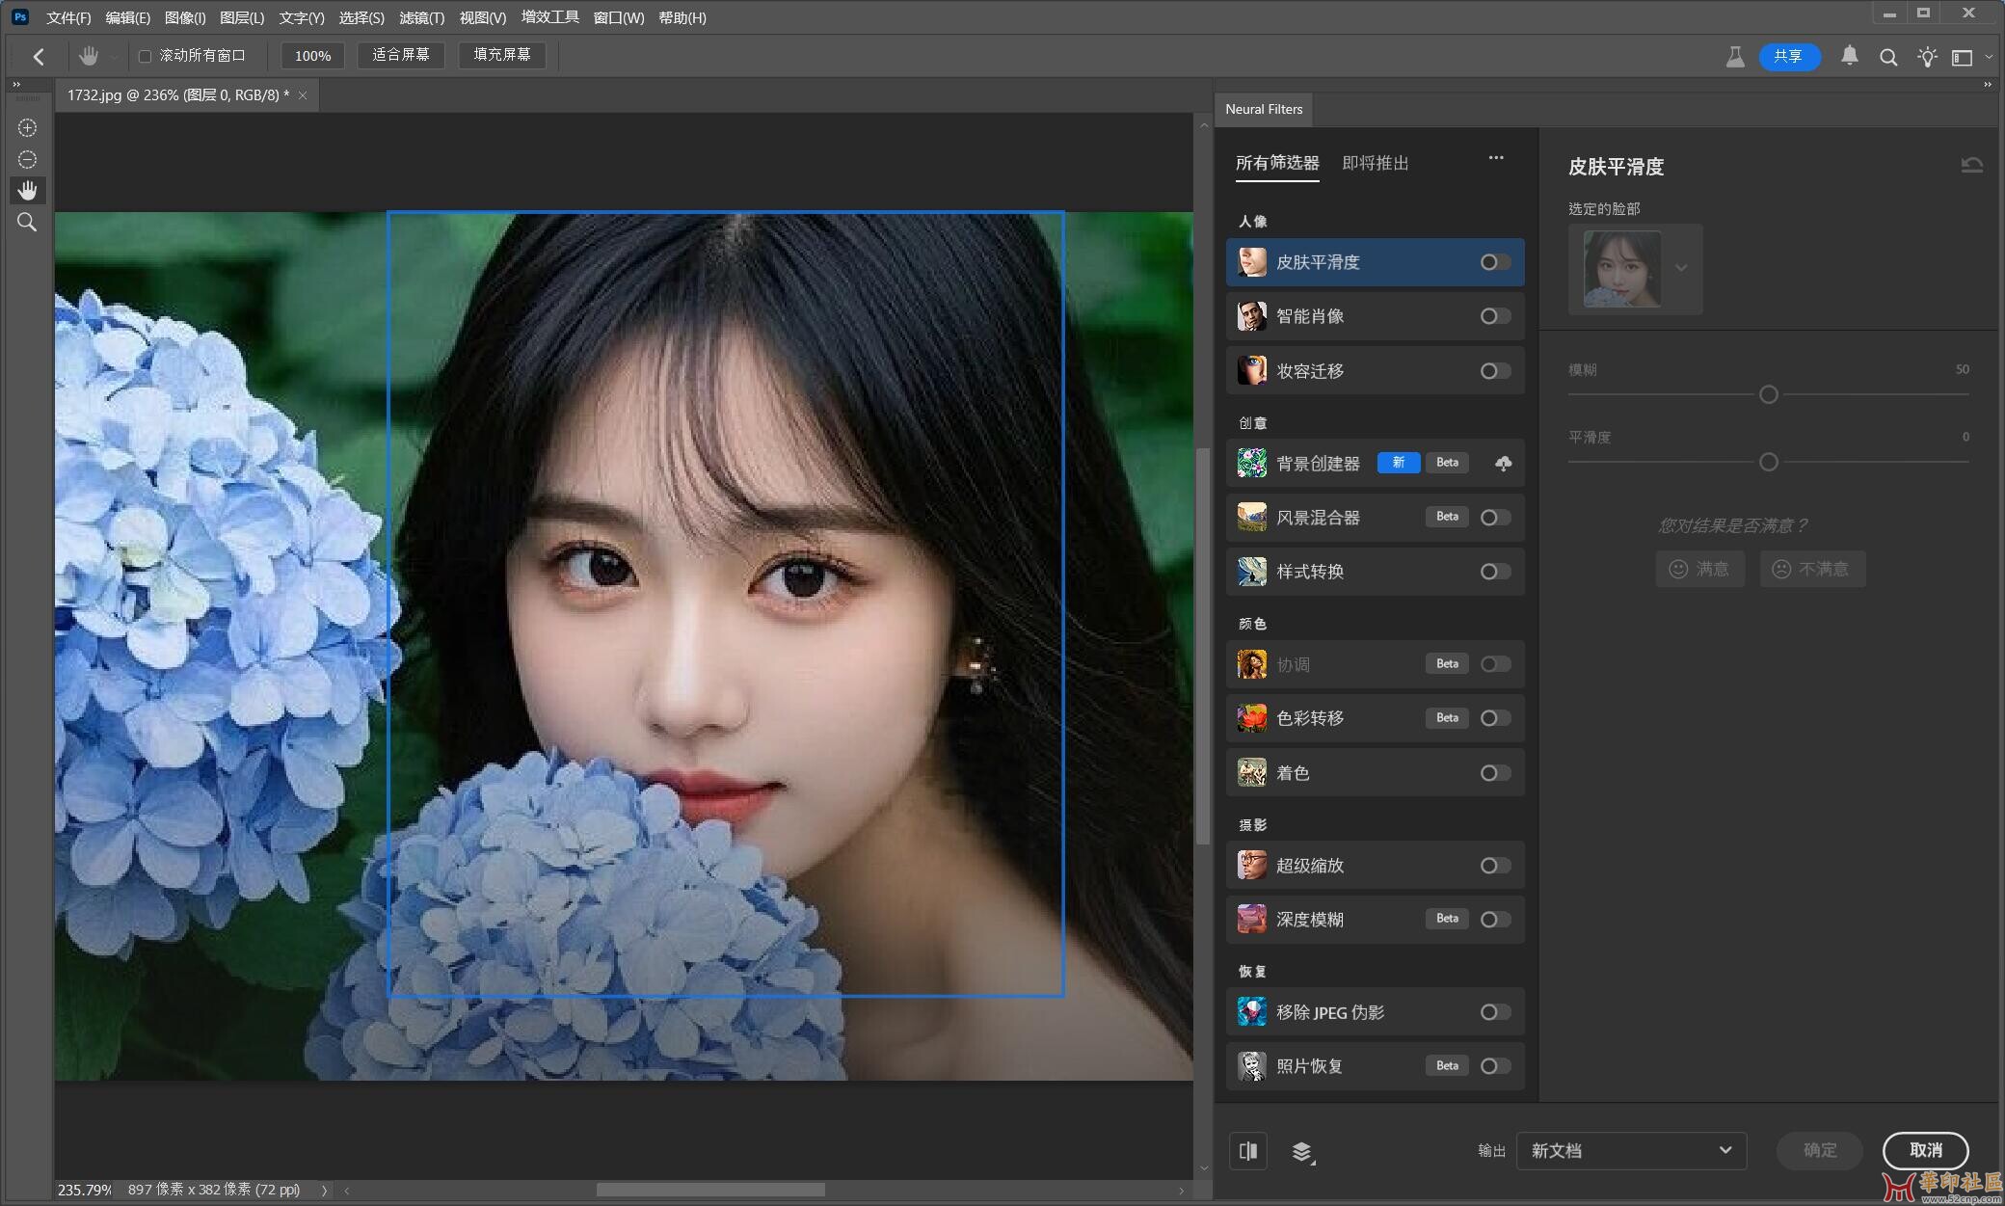
Task: Click the layers preview icon at bottom
Action: tap(1302, 1151)
